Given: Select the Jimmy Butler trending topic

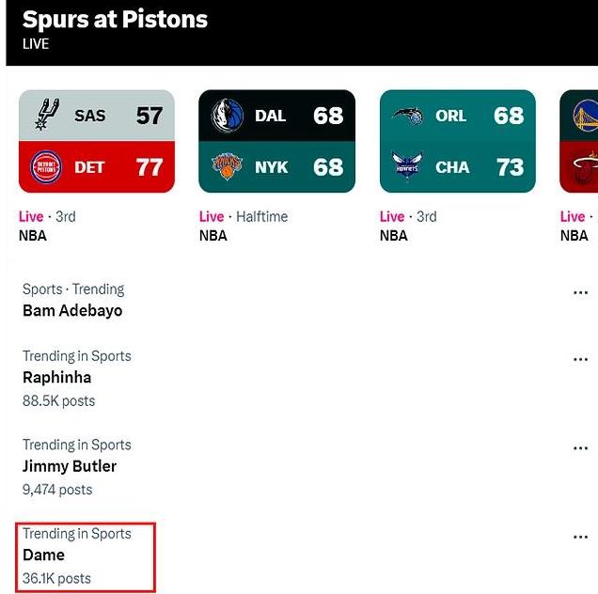Looking at the screenshot, I should 70,466.
